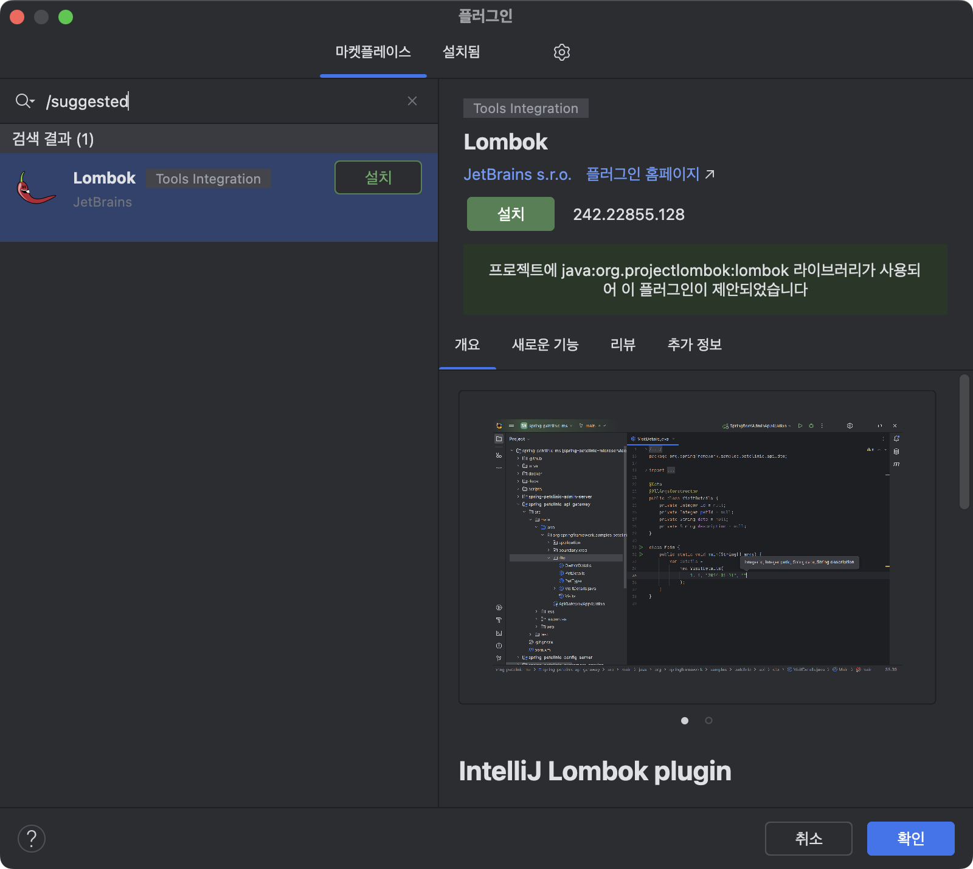Click the IntelliJ Lombok plugin heading
Screen dimensions: 973x869
tap(595, 771)
